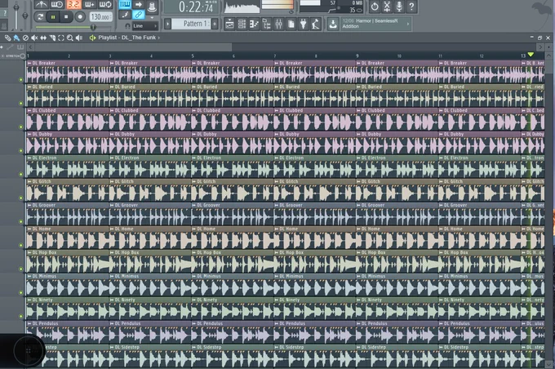Screen dimensions: 555x369
Task: Toggle typing keyboard to piano
Action: [x=125, y=5]
